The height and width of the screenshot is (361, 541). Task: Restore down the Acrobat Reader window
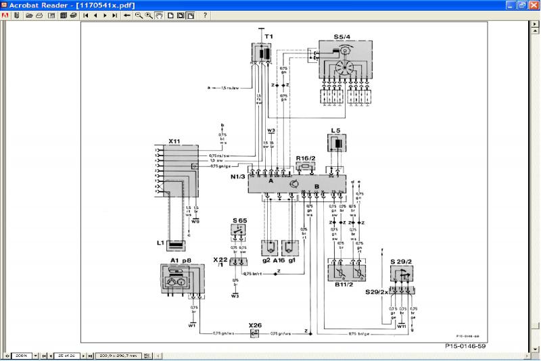(522, 5)
